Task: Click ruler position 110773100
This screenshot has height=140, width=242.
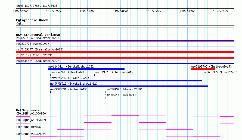Action: pyautogui.click(x=120, y=11)
